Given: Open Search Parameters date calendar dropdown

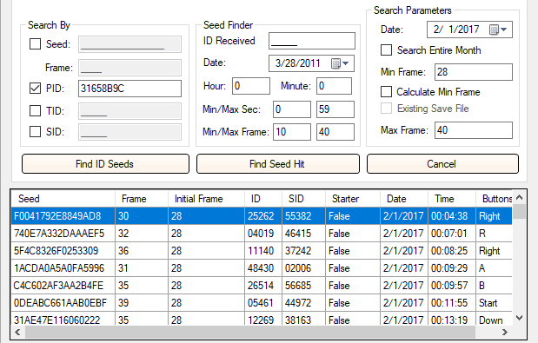Looking at the screenshot, I should [499, 30].
